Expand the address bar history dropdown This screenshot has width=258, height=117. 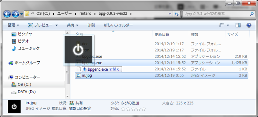tap(170, 14)
